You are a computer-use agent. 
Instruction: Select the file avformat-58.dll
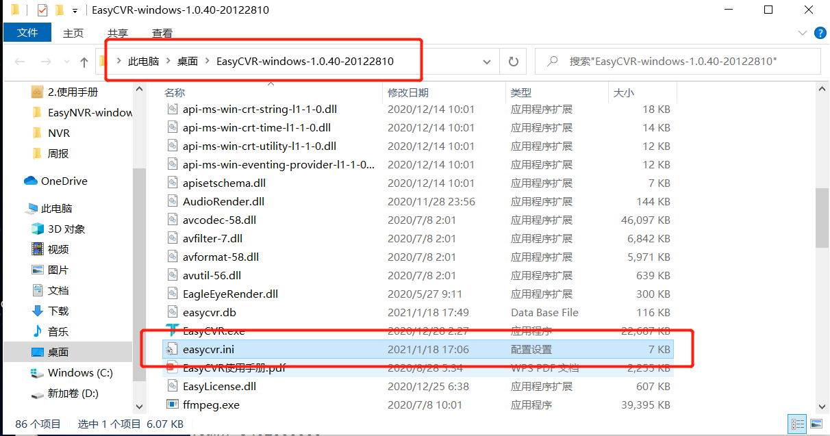221,257
